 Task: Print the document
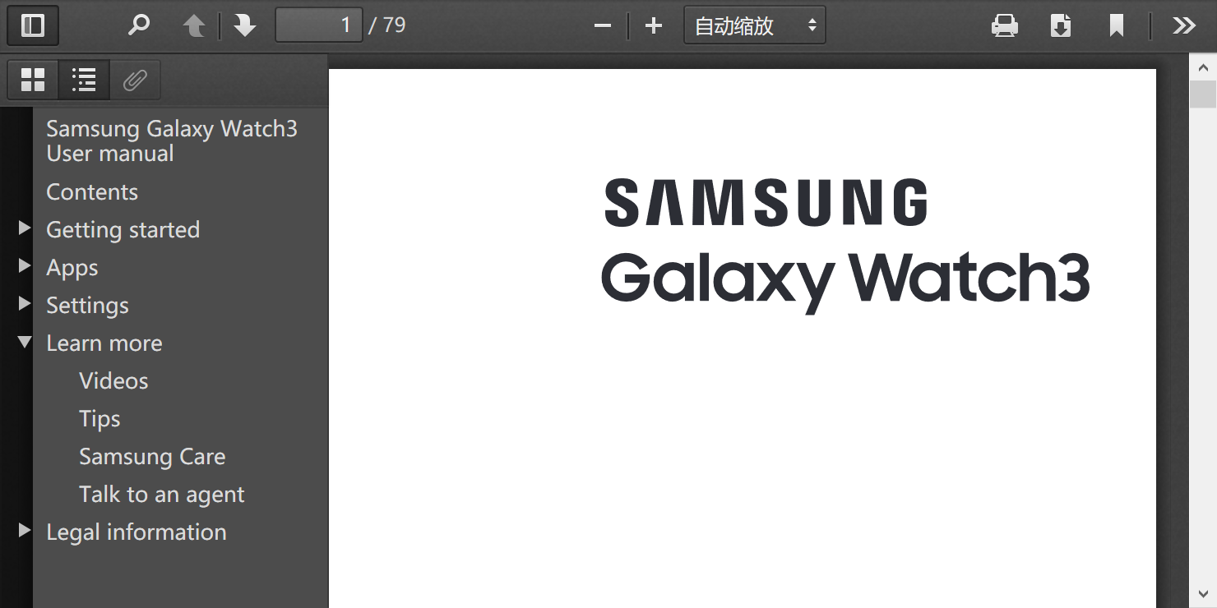[x=1005, y=25]
